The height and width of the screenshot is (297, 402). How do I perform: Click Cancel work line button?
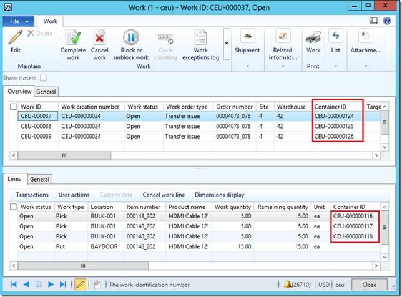(164, 195)
